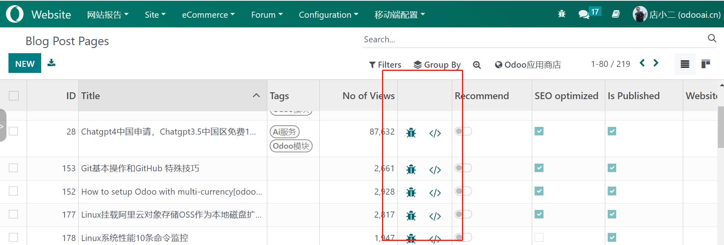This screenshot has height=245, width=724.
Task: Expand the Group By options
Action: [437, 64]
